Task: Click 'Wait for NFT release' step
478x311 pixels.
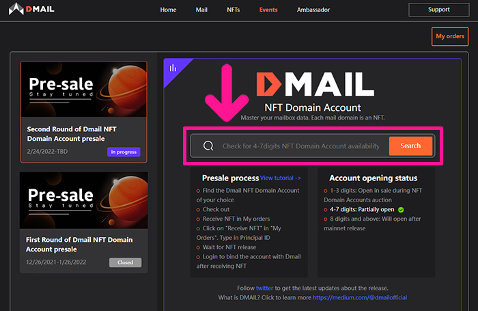Action: point(229,247)
